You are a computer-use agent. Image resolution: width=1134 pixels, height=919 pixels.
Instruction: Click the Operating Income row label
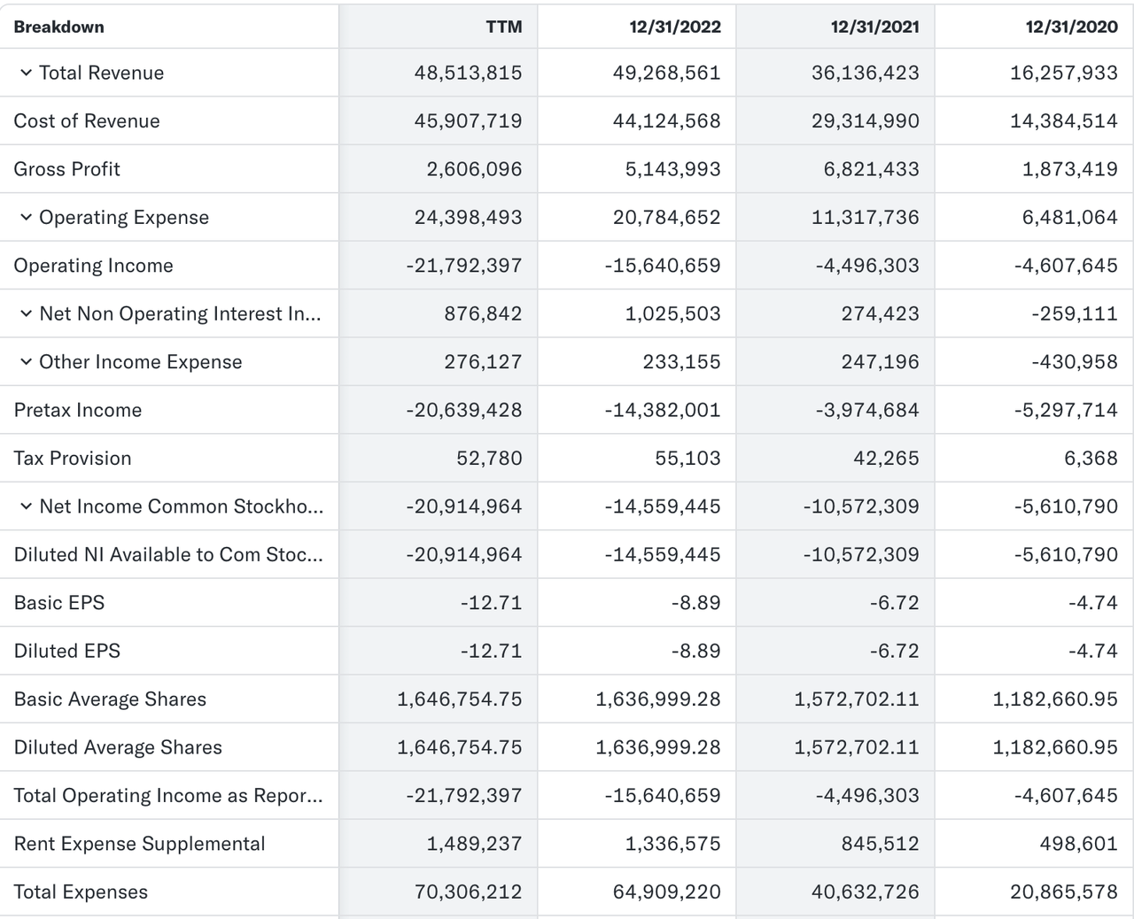pos(93,266)
